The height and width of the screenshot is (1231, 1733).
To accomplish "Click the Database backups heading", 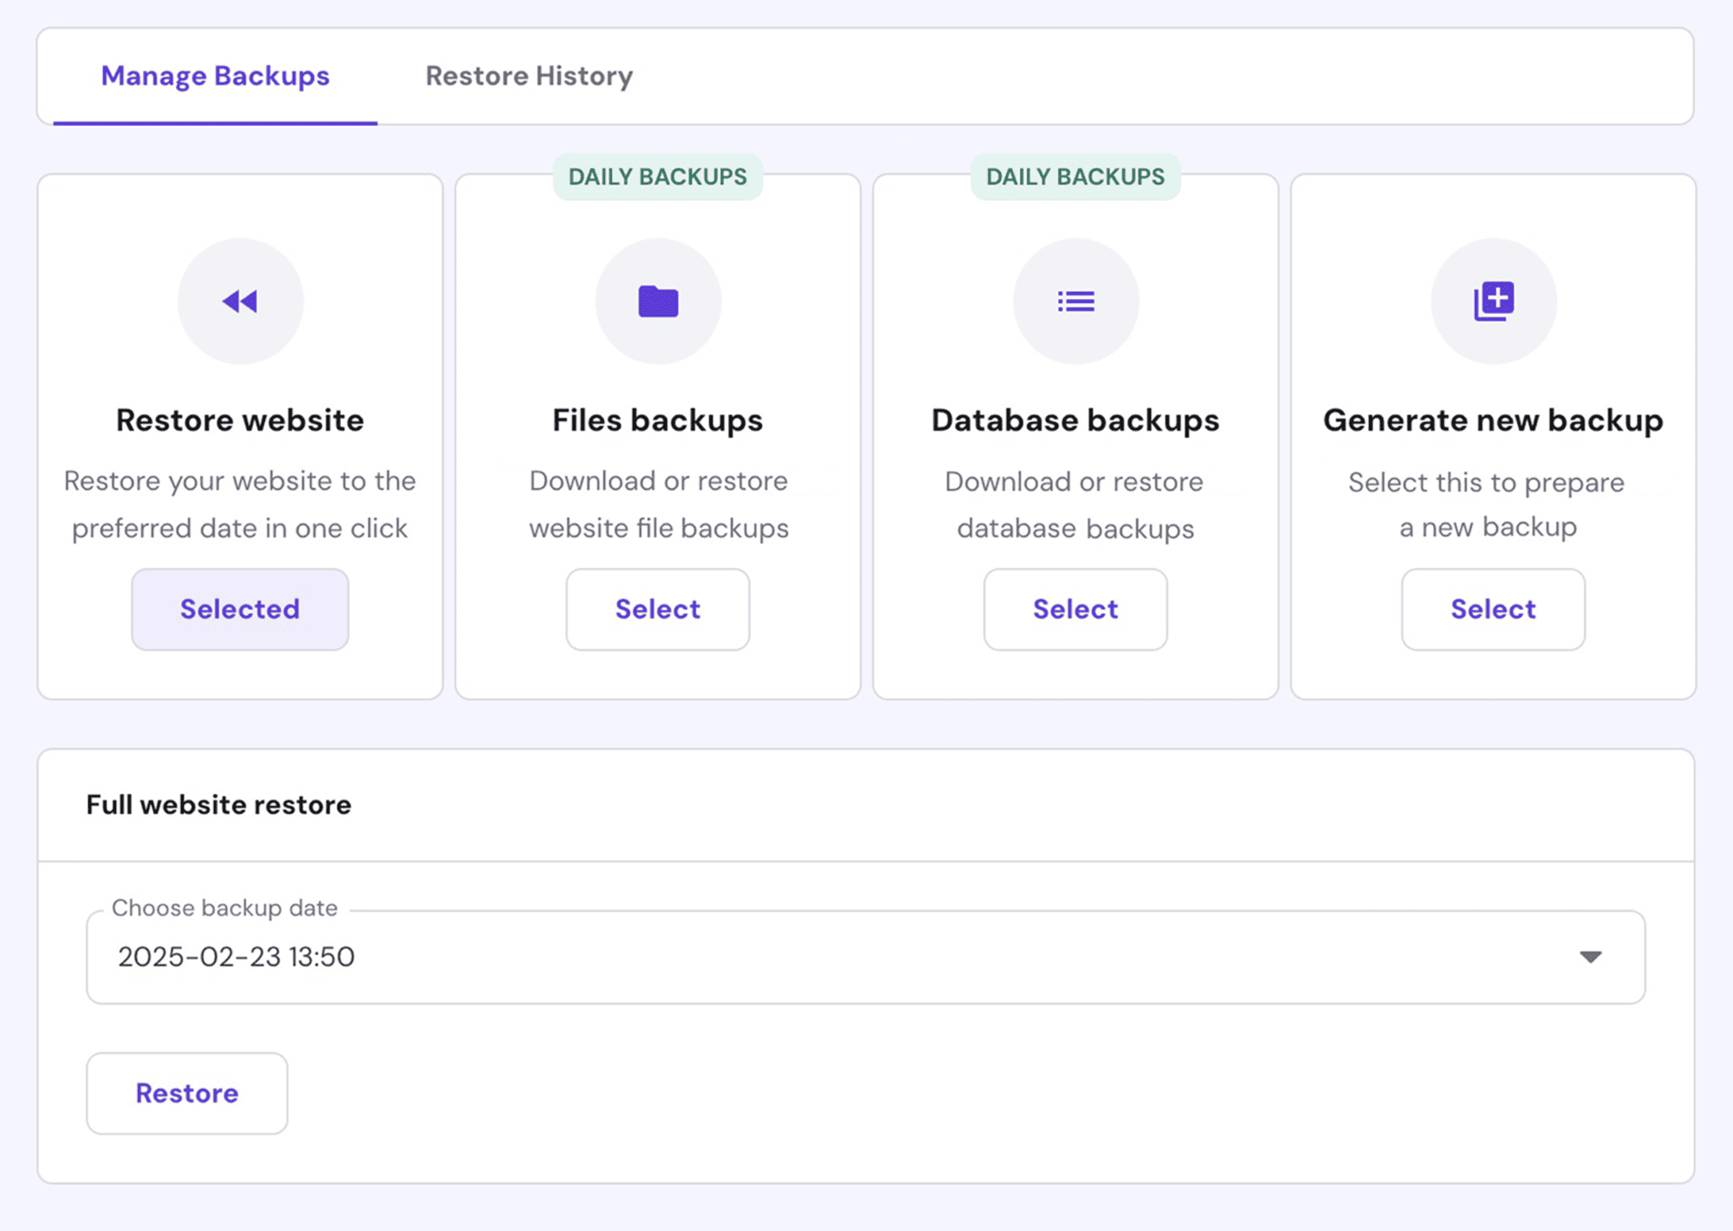I will 1076,420.
